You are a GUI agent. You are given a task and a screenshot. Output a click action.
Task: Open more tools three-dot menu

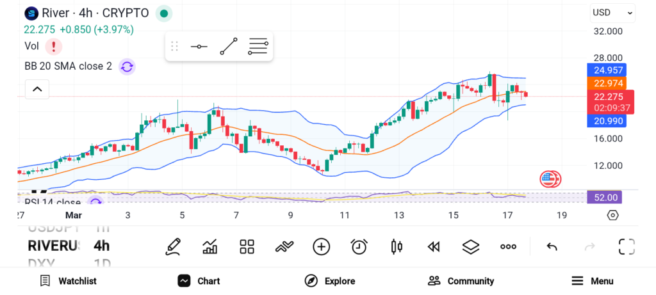508,246
